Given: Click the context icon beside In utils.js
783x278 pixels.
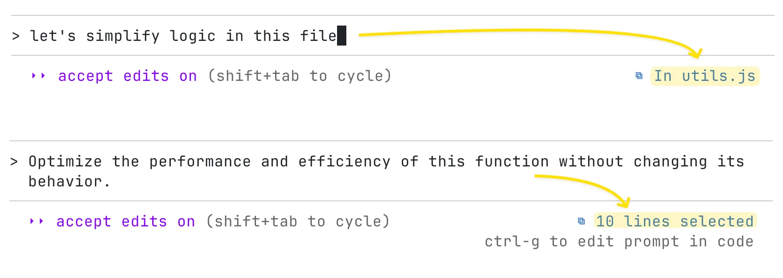Looking at the screenshot, I should pyautogui.click(x=638, y=75).
